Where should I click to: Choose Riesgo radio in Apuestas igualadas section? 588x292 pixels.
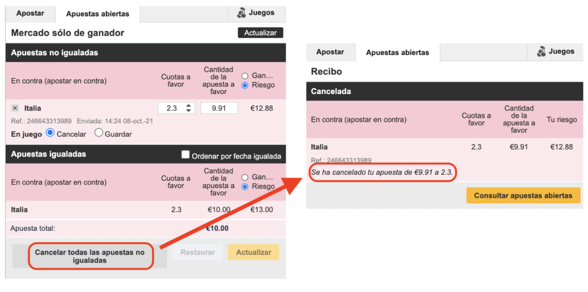click(245, 187)
